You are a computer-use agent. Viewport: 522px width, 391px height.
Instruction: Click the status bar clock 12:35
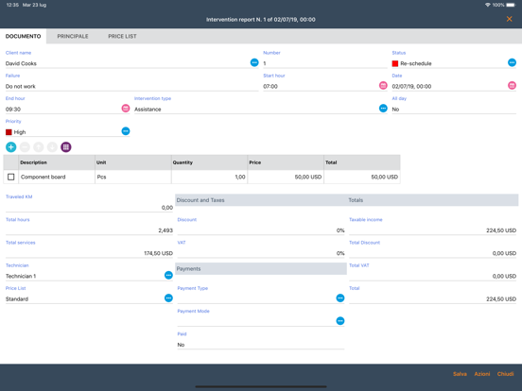pyautogui.click(x=12, y=5)
